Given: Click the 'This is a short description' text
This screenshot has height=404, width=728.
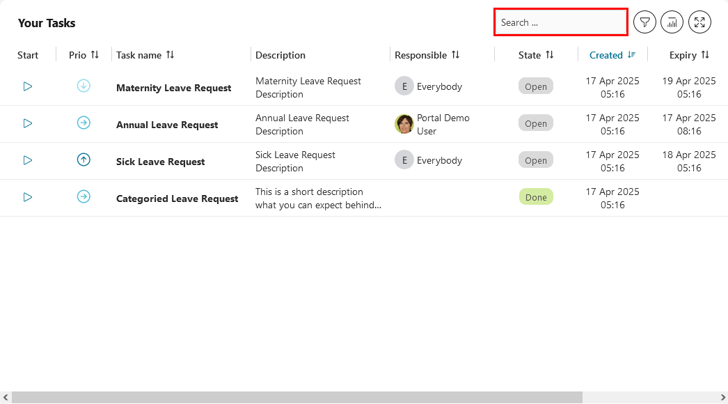Looking at the screenshot, I should pyautogui.click(x=319, y=199).
